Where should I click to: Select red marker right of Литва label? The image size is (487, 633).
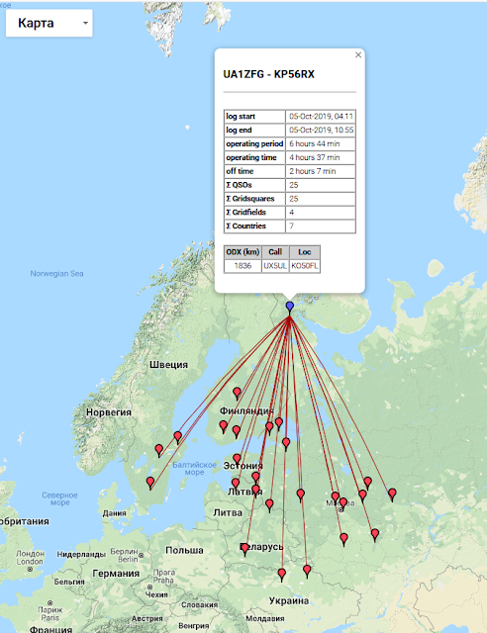point(269,505)
